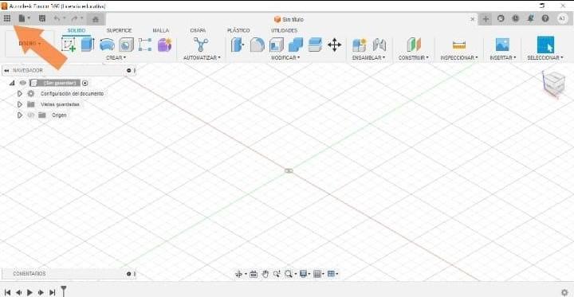Switch to the CHAPA tab
Viewport: 574px width, 297px height.
point(198,31)
